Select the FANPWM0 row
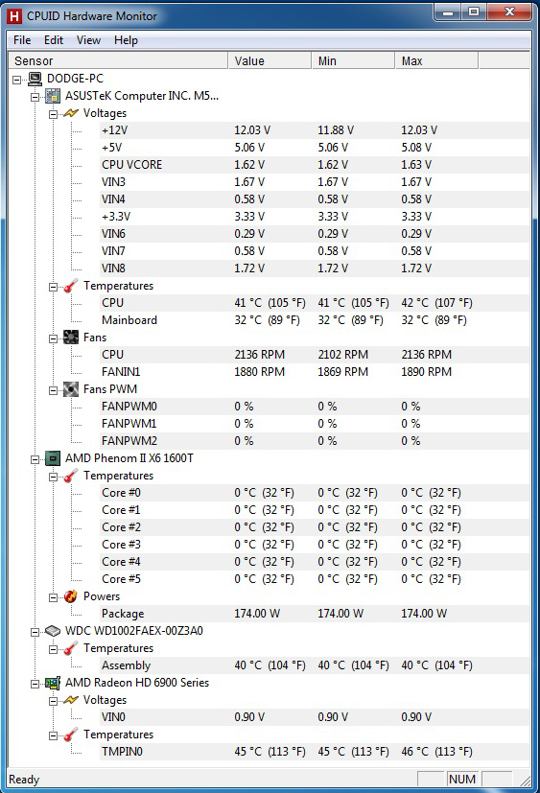540x793 pixels. click(315, 407)
